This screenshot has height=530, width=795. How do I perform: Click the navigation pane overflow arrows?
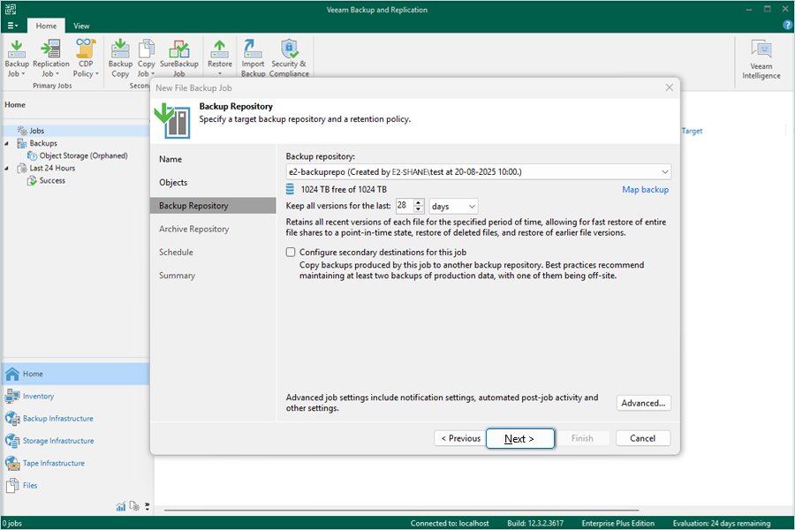click(147, 506)
